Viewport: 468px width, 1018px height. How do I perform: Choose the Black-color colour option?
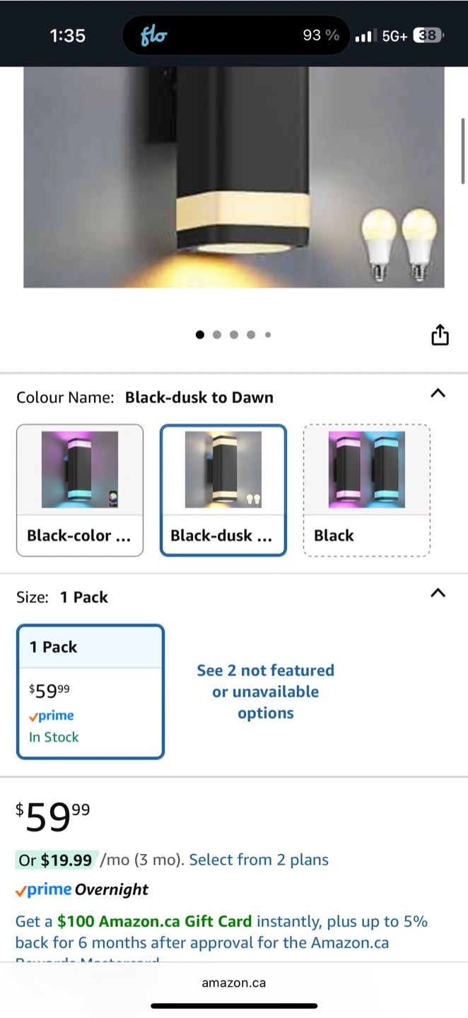tap(80, 490)
